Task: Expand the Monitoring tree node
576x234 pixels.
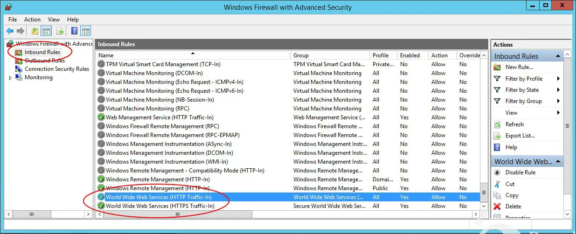Action: tap(11, 78)
